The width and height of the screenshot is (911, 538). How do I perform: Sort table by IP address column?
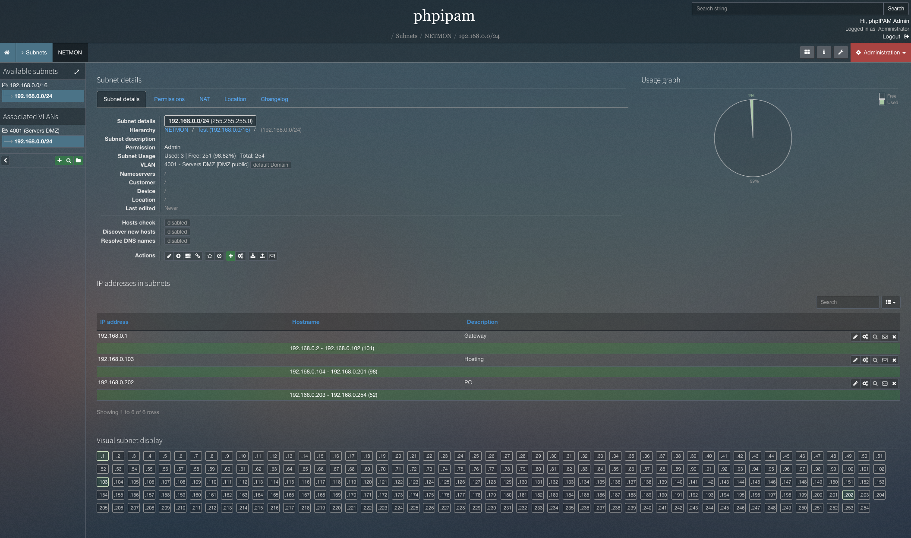(114, 322)
